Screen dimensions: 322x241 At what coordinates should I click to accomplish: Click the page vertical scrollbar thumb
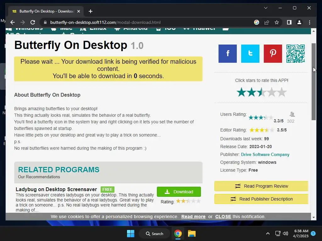coord(314,82)
